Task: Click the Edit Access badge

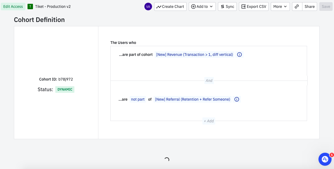Action: (13, 7)
